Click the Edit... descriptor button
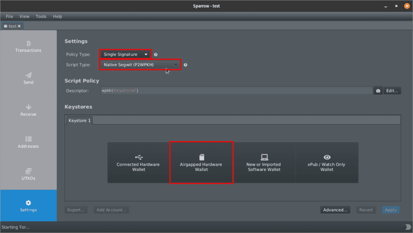 click(x=392, y=91)
